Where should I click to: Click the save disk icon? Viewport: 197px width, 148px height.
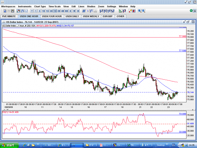[13, 11]
